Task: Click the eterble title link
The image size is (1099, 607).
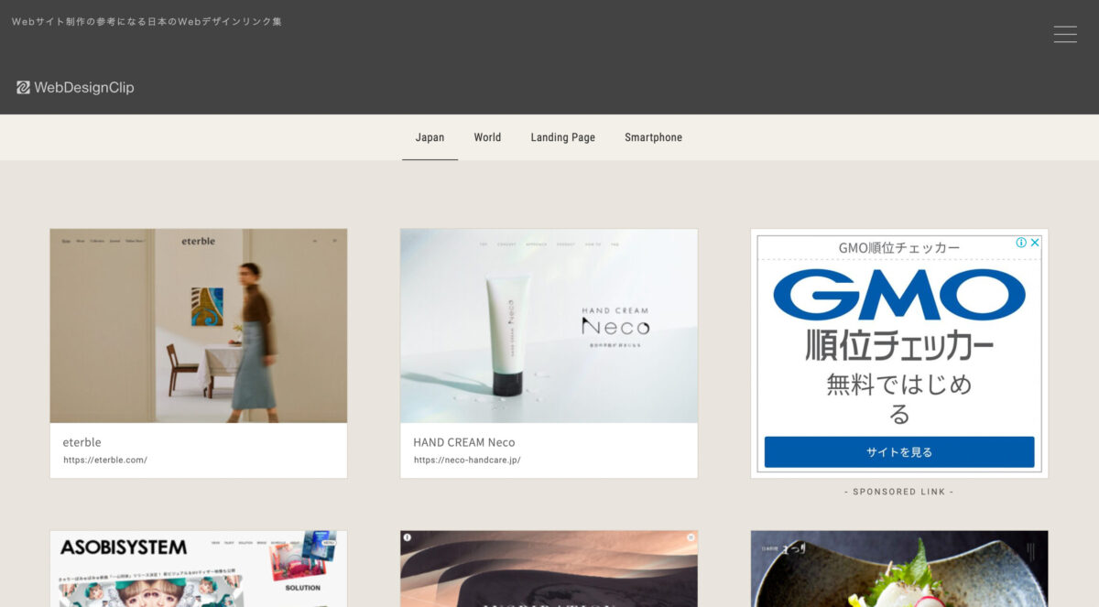Action: 82,442
